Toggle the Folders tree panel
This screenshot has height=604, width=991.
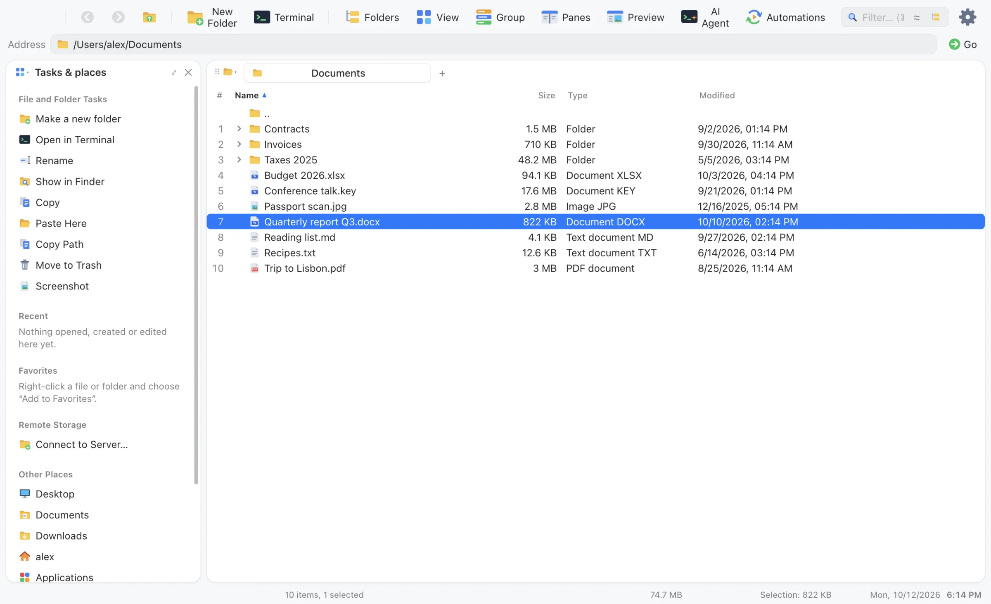point(372,17)
